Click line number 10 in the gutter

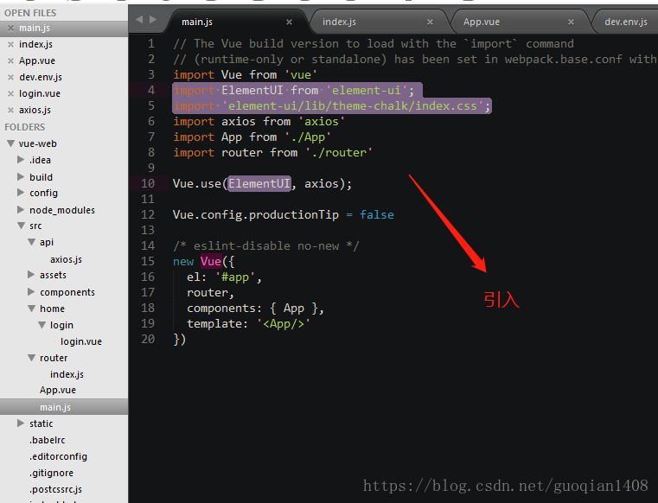tap(148, 183)
